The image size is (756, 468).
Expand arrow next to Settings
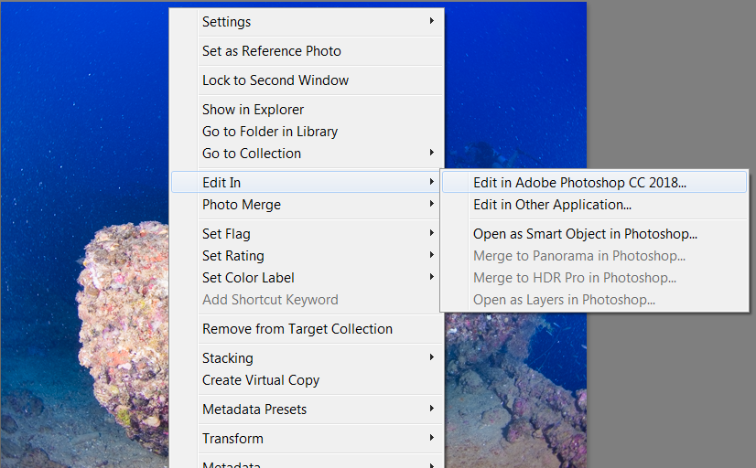[x=431, y=21]
